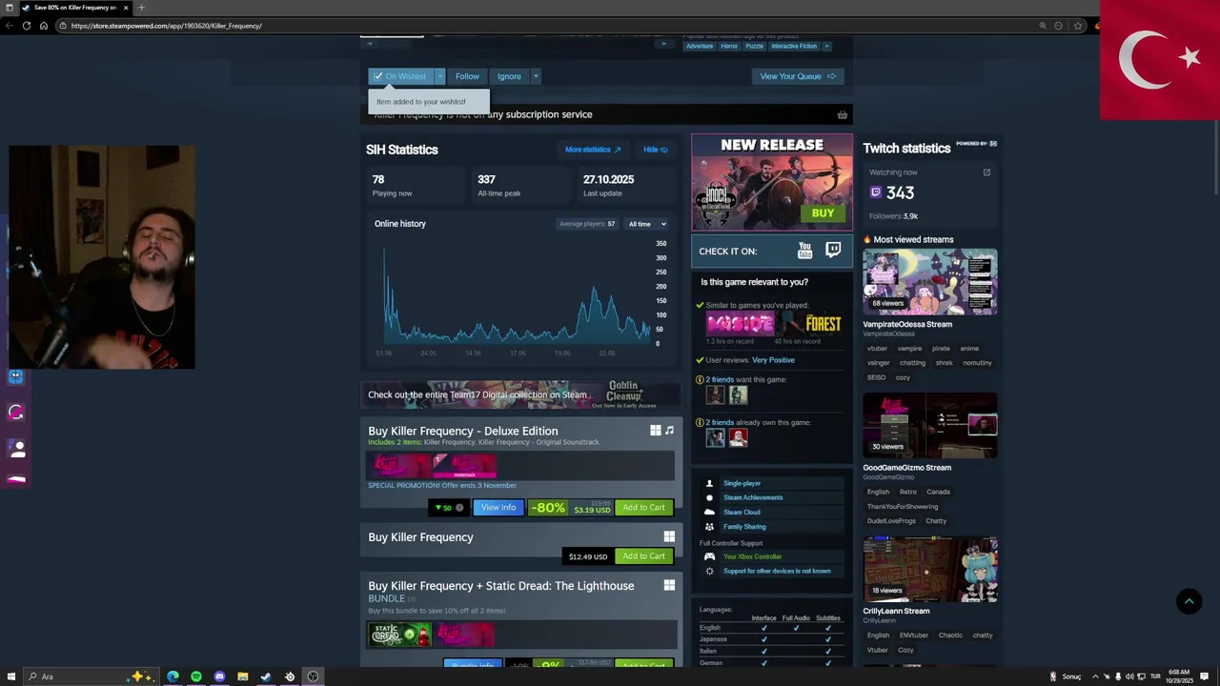Expand the On Wishlist dropdown arrow
The width and height of the screenshot is (1220, 686).
pos(439,76)
